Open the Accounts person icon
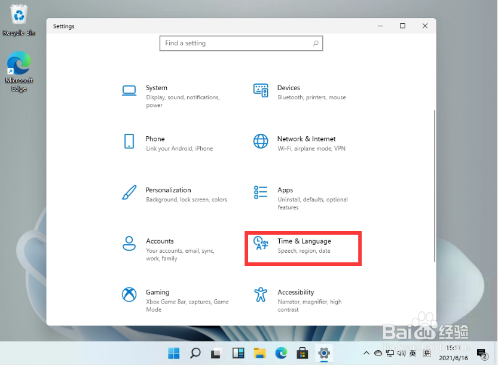The height and width of the screenshot is (365, 498). point(129,244)
